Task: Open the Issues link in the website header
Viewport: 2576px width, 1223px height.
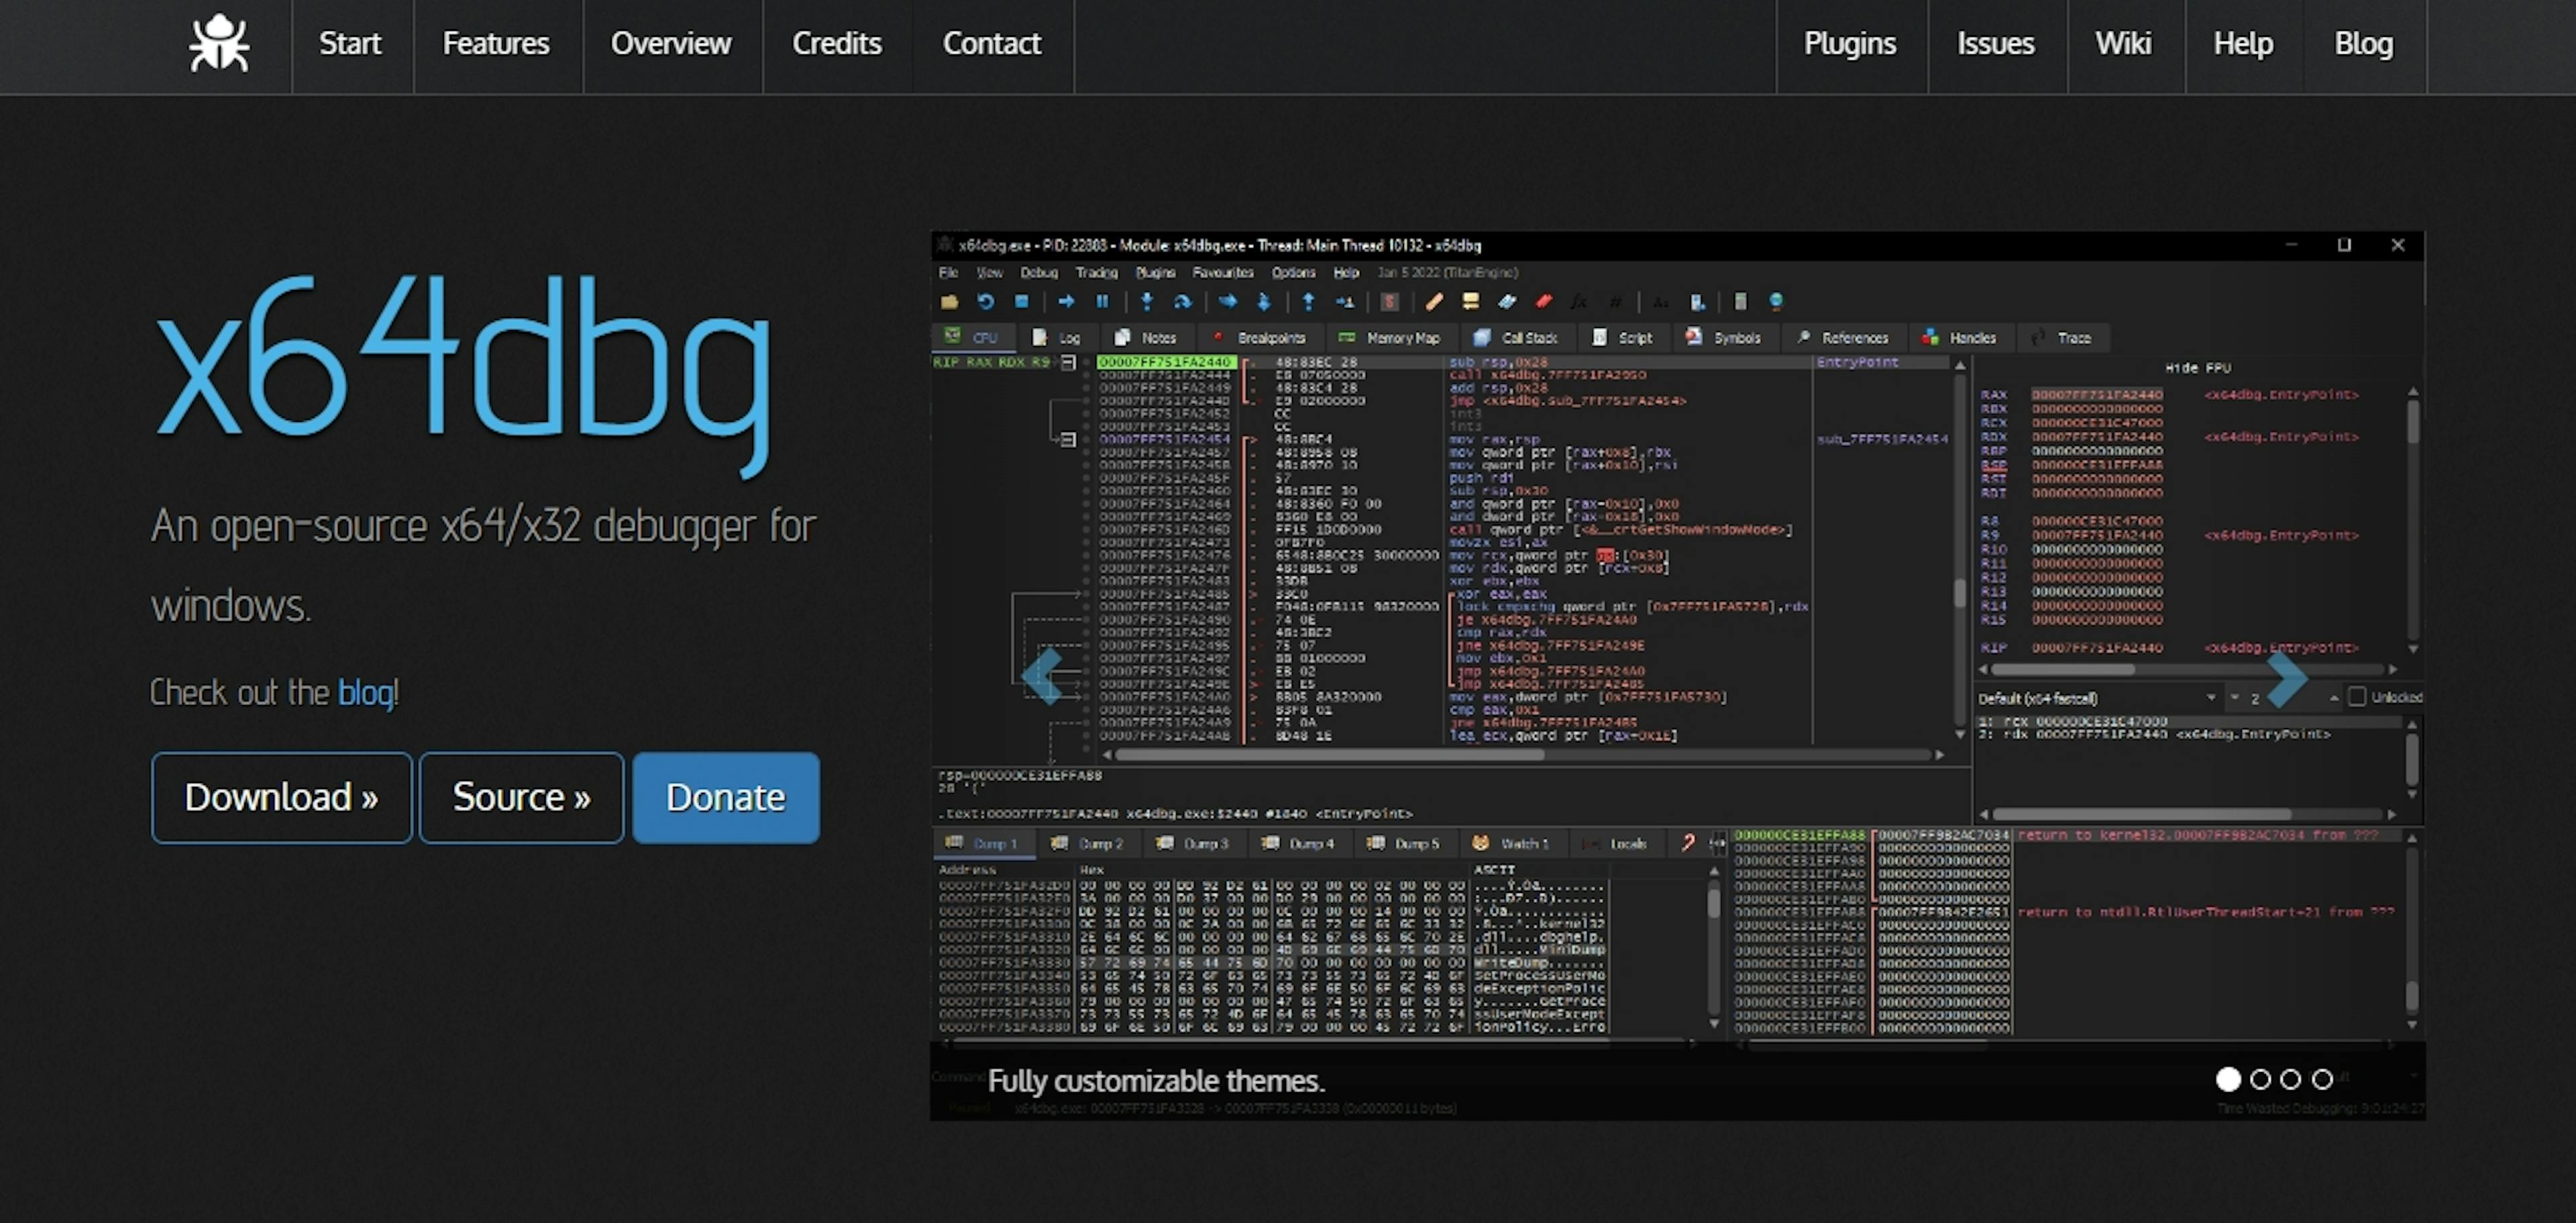Action: [1996, 44]
